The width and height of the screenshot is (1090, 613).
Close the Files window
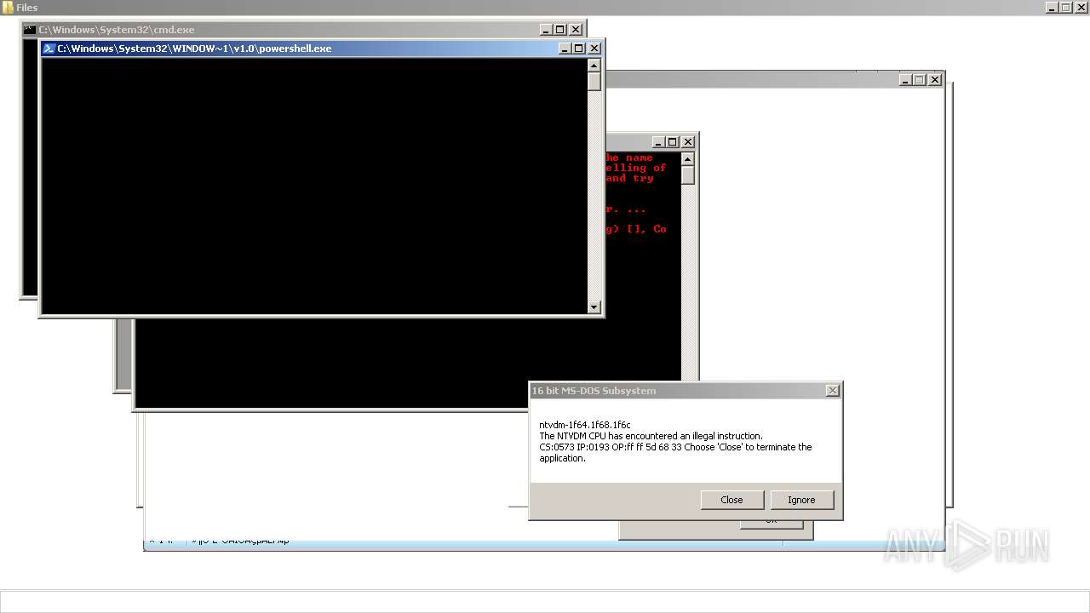pyautogui.click(x=1081, y=7)
